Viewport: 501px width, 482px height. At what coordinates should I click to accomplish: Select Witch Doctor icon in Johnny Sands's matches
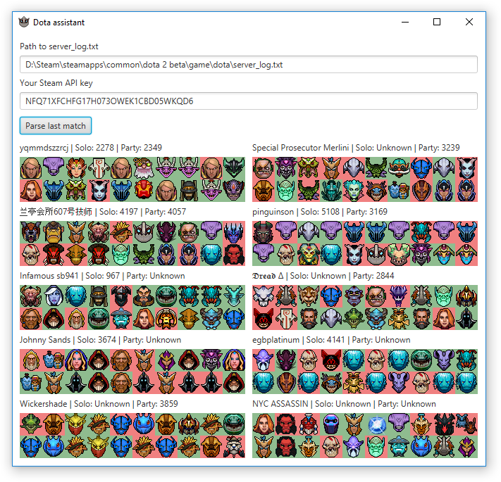tap(211, 360)
